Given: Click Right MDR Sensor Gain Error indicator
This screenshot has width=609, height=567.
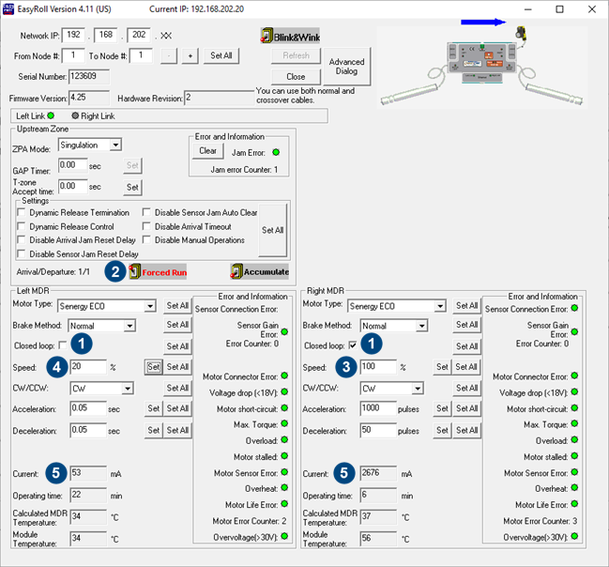Looking at the screenshot, I should pos(574,332).
